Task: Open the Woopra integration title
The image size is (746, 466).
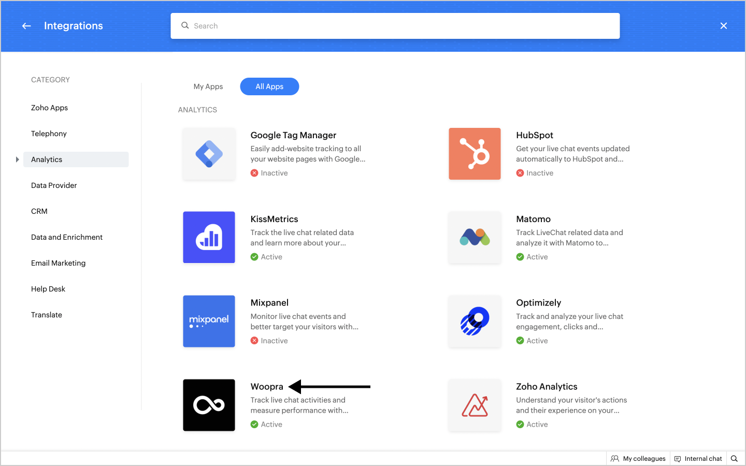Action: [x=267, y=387]
